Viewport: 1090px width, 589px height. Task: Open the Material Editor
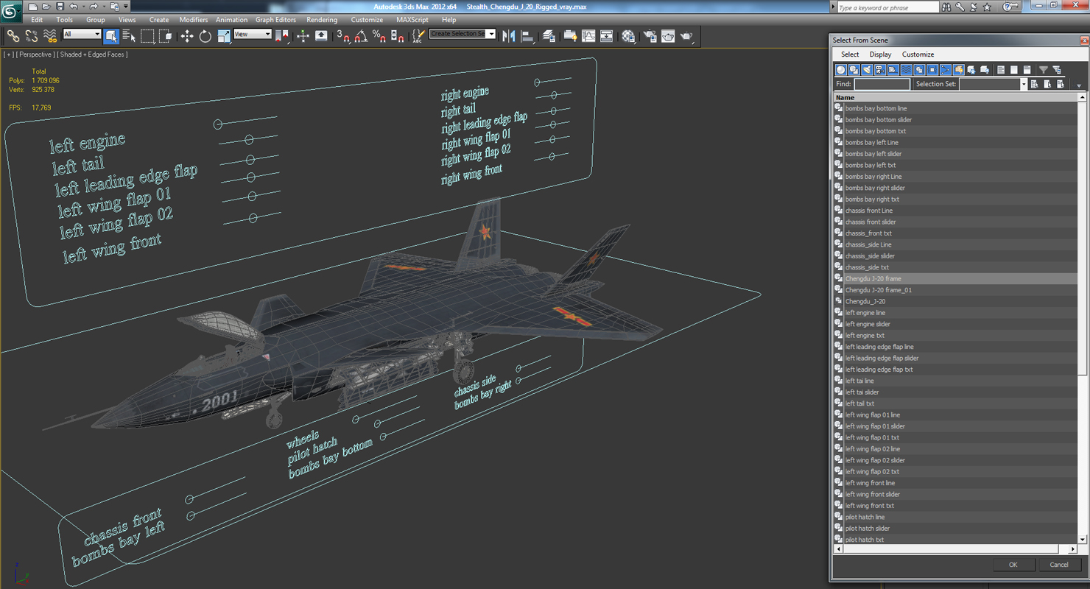coord(628,35)
